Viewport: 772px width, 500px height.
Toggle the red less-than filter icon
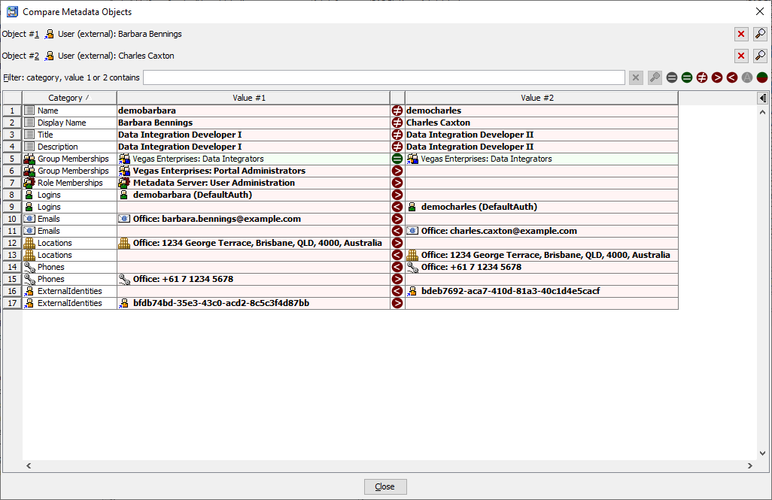click(x=732, y=77)
